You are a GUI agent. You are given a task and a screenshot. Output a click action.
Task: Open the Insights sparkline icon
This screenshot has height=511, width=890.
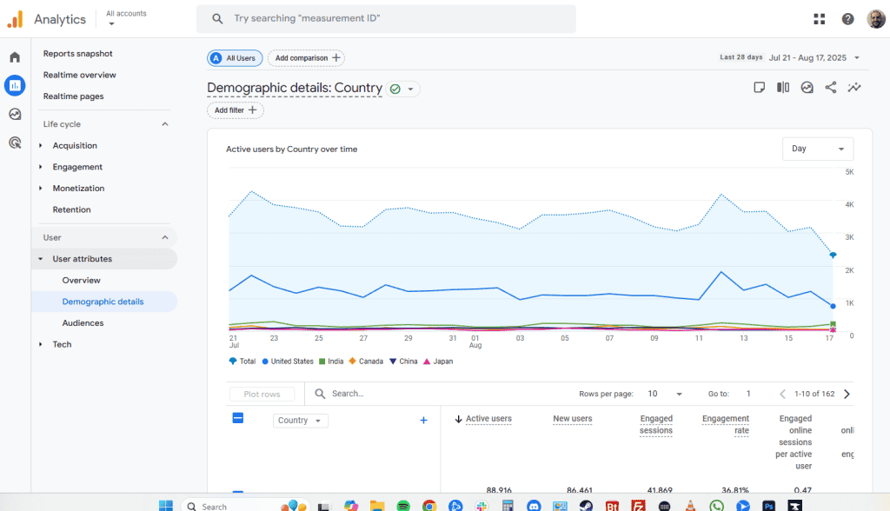[x=855, y=88]
